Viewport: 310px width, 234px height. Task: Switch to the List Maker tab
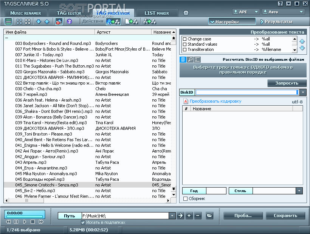157,13
